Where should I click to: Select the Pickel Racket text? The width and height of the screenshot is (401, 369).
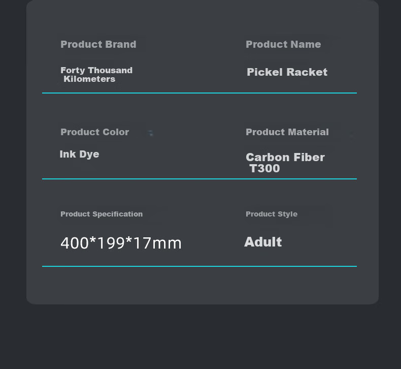[287, 72]
